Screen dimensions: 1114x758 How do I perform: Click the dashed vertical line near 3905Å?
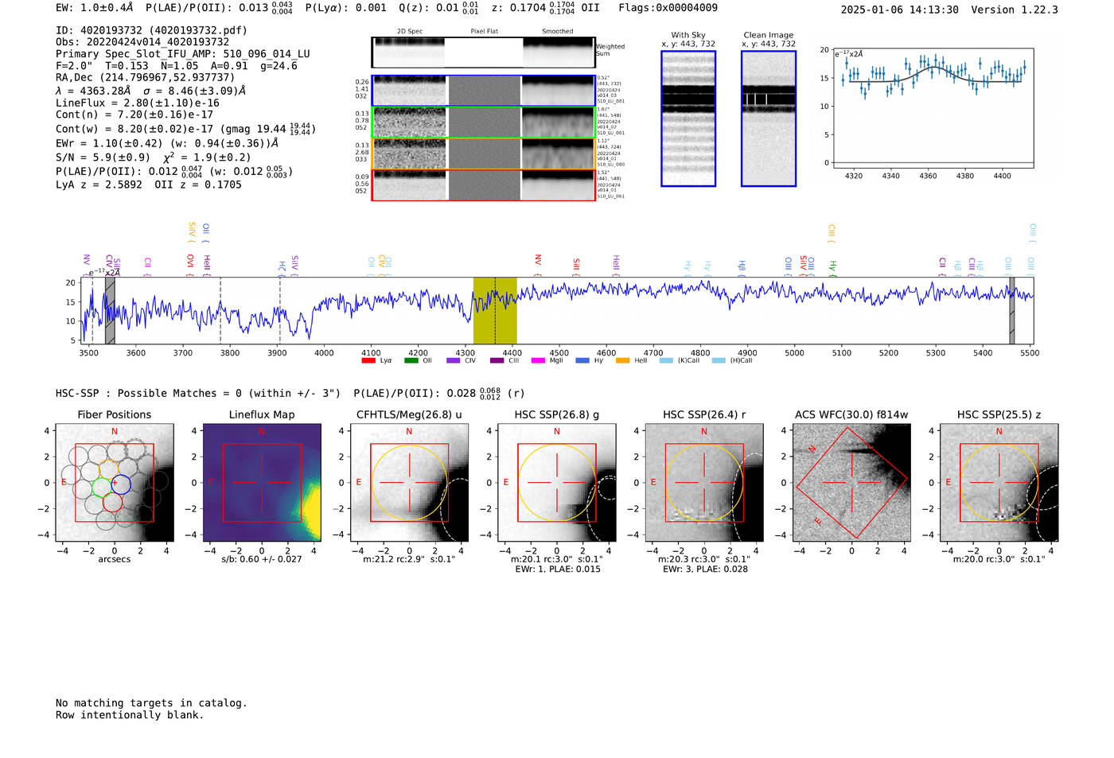pos(279,310)
